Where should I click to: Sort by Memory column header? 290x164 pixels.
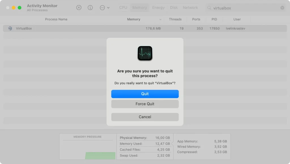(134, 19)
